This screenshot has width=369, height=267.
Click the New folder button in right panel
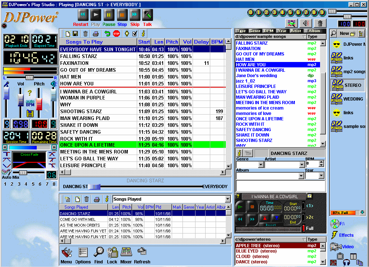347,34
